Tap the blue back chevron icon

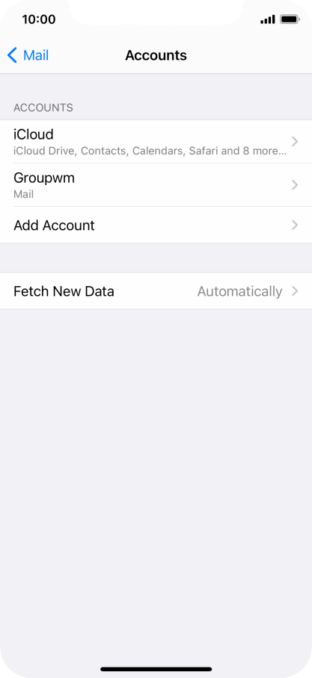(x=12, y=55)
